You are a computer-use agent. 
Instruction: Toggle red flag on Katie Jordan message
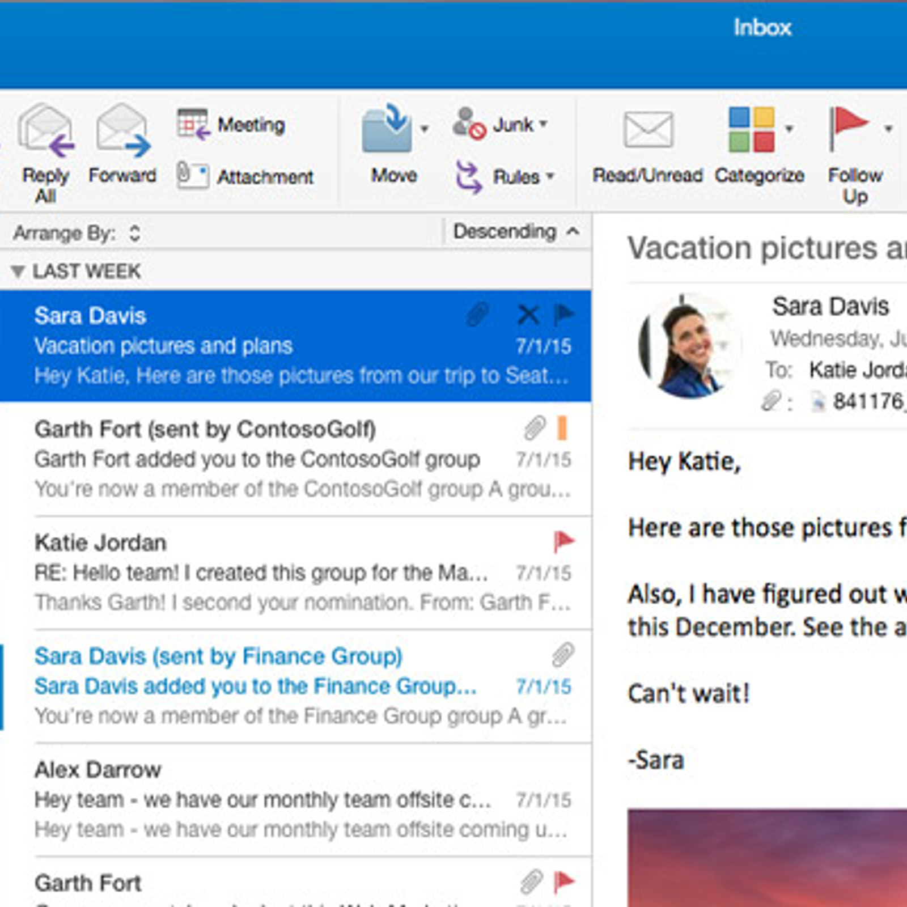point(564,542)
